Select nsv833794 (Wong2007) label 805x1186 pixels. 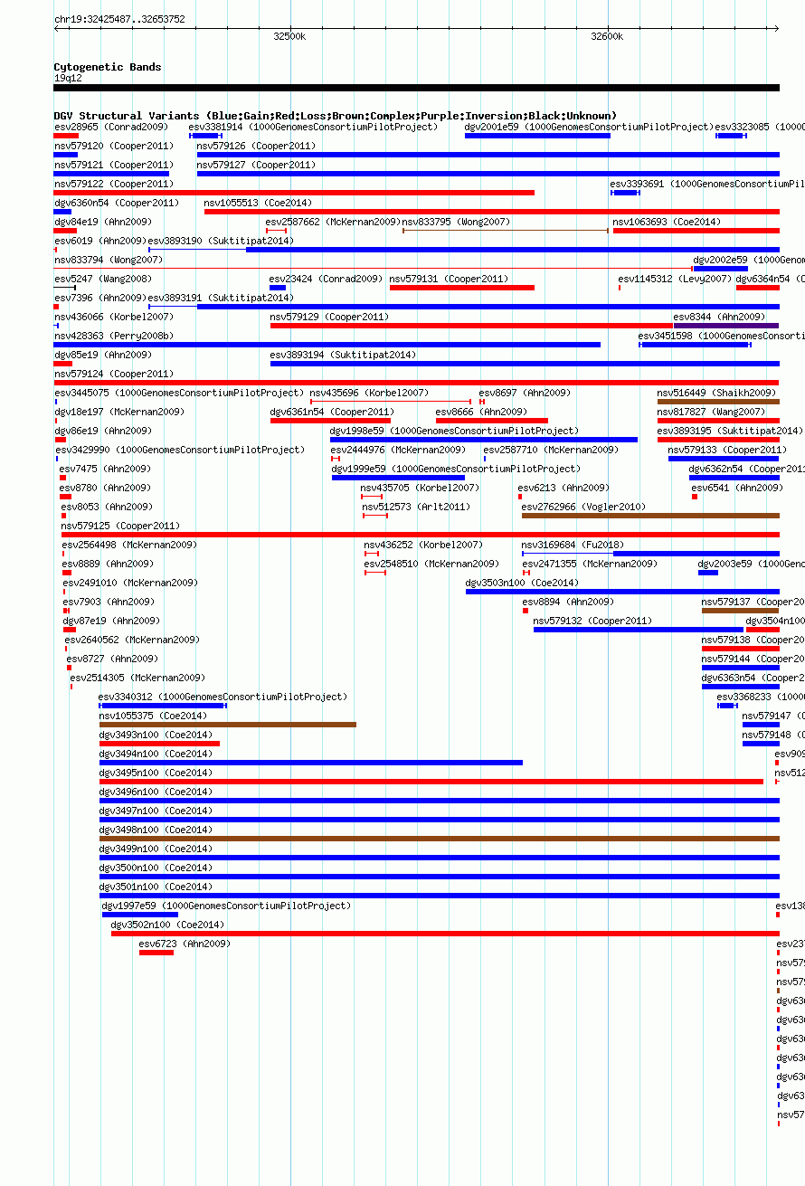(109, 260)
